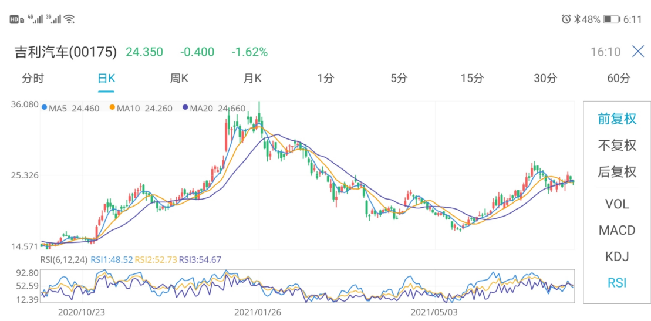Tap the 14.571 price axis label
The height and width of the screenshot is (321, 651).
(25, 246)
